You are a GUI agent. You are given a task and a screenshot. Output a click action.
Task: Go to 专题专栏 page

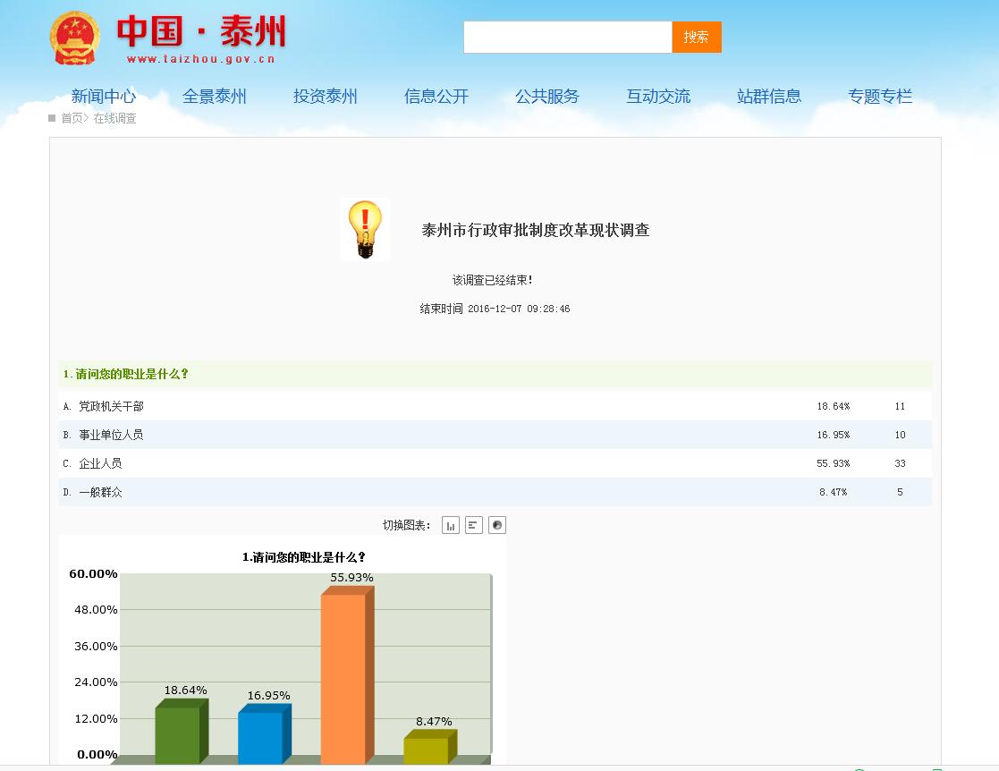point(880,97)
